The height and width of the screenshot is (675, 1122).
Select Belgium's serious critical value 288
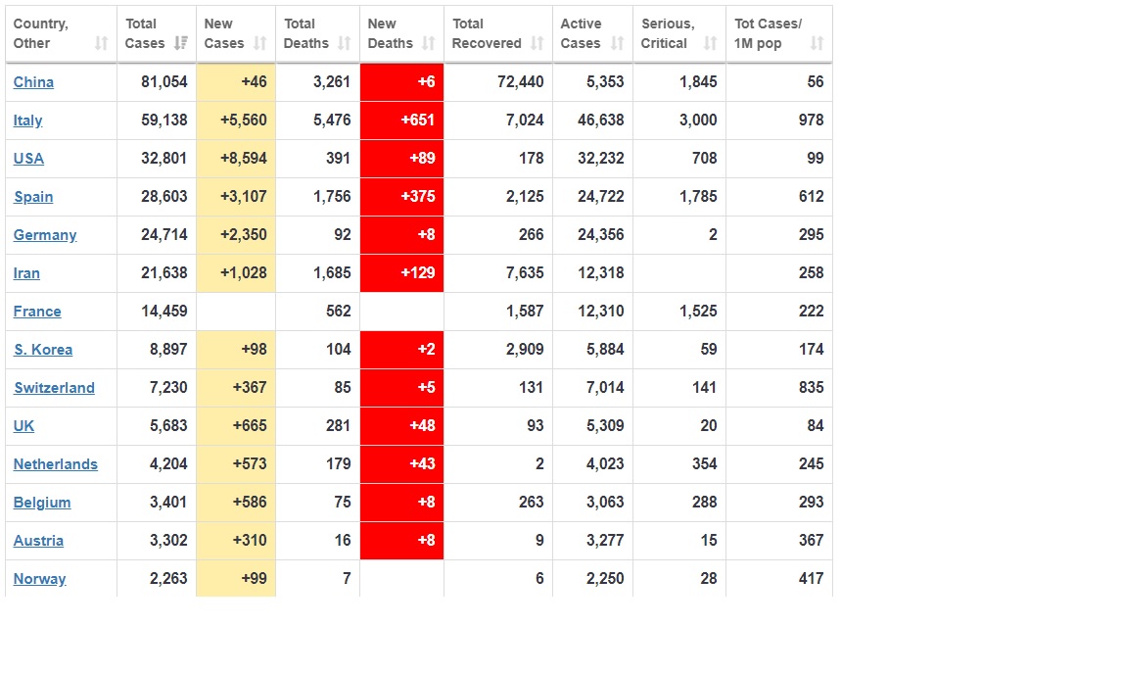click(x=705, y=503)
